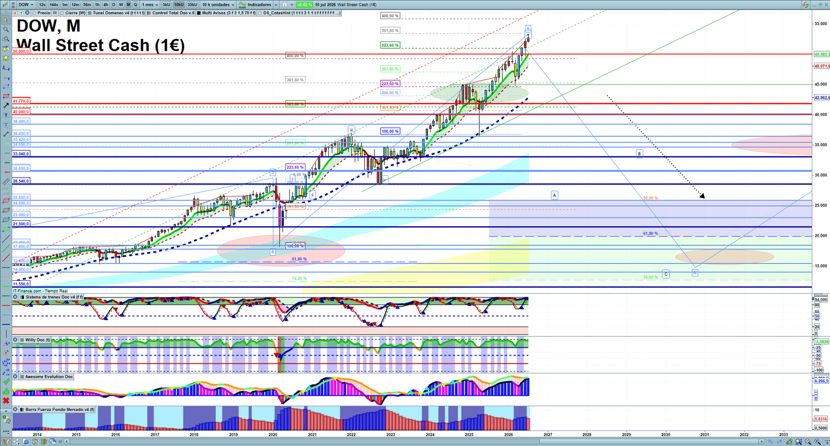Select the text T tool
Screen dimensions: 830x446
pyautogui.click(x=6, y=114)
